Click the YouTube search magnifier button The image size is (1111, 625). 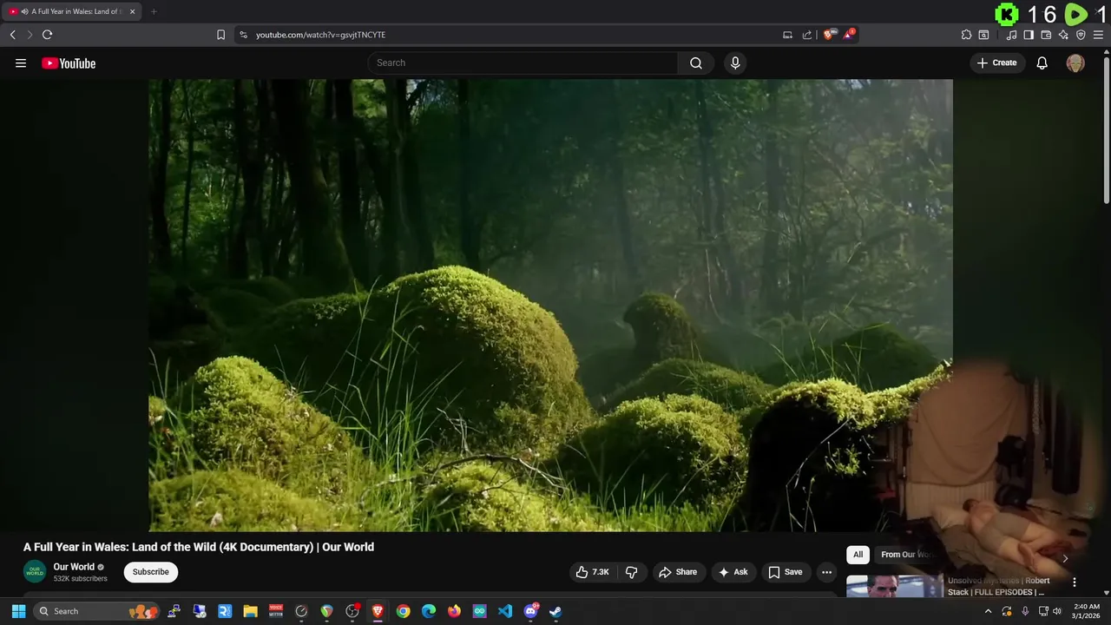tap(696, 62)
